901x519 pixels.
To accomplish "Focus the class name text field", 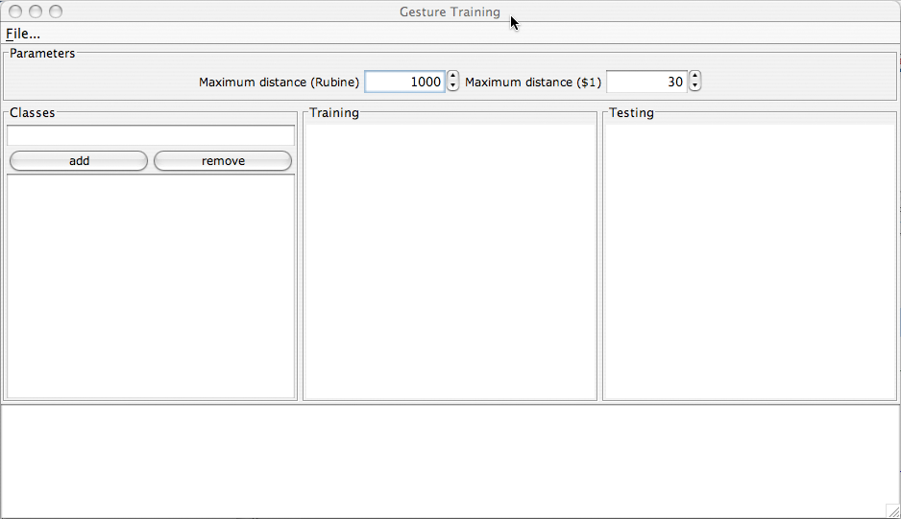I will pos(151,135).
